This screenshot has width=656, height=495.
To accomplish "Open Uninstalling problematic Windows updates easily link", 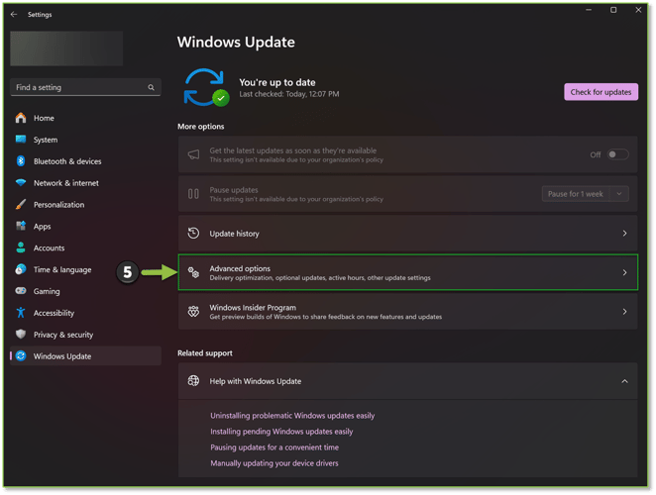I will (x=292, y=415).
